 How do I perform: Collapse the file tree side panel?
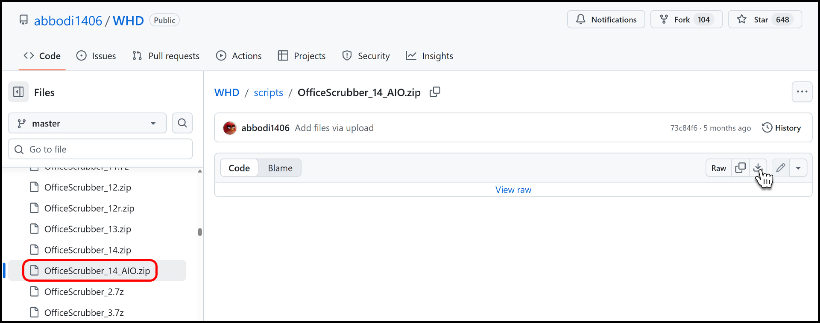(x=18, y=92)
